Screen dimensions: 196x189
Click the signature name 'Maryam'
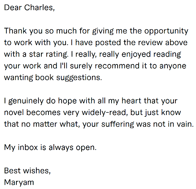pos(19,183)
